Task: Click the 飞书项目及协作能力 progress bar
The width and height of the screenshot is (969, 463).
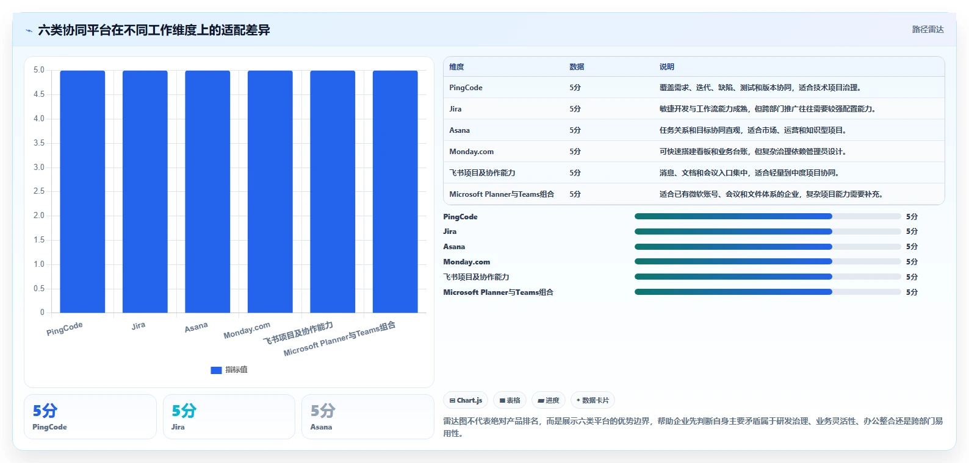Action: [x=768, y=277]
